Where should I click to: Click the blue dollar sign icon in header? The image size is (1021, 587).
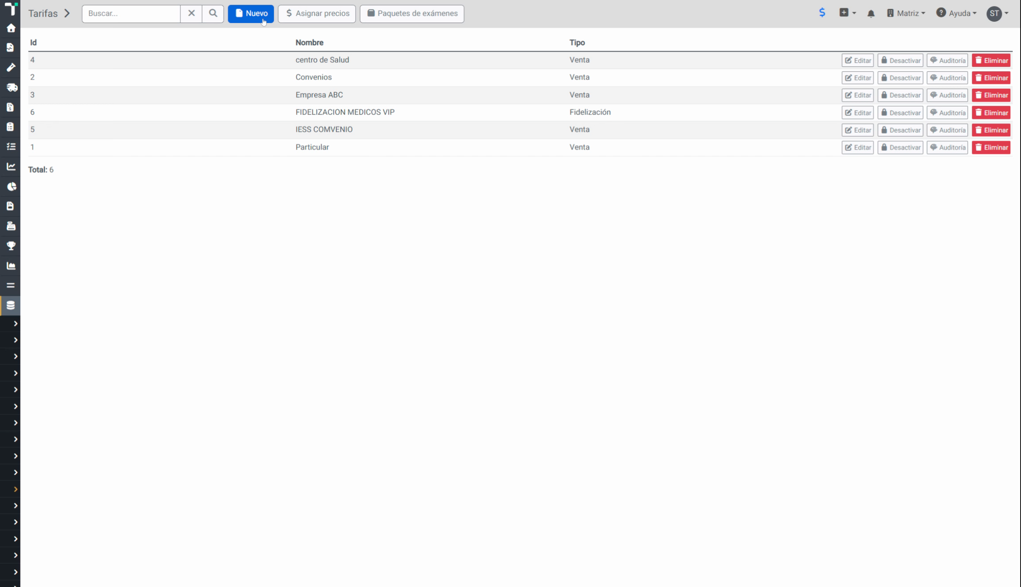[x=822, y=13]
